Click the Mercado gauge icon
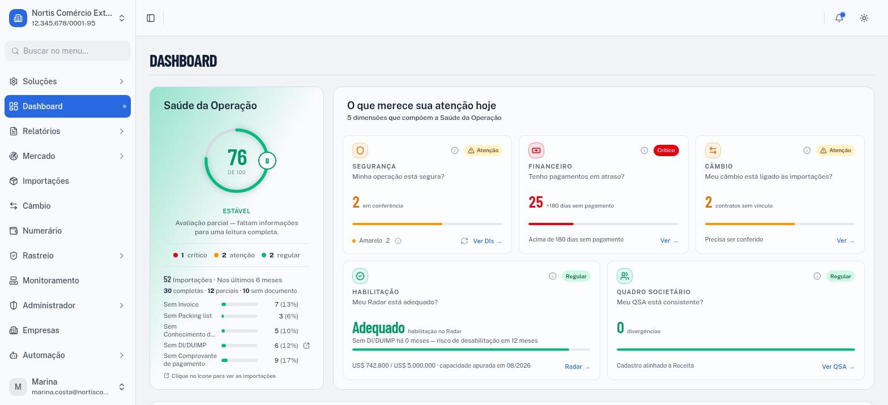 point(14,156)
